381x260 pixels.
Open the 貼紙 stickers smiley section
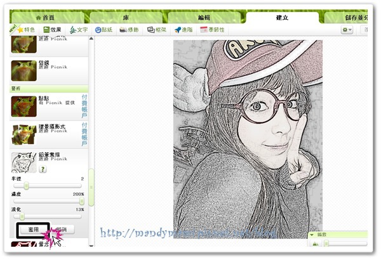click(x=104, y=30)
